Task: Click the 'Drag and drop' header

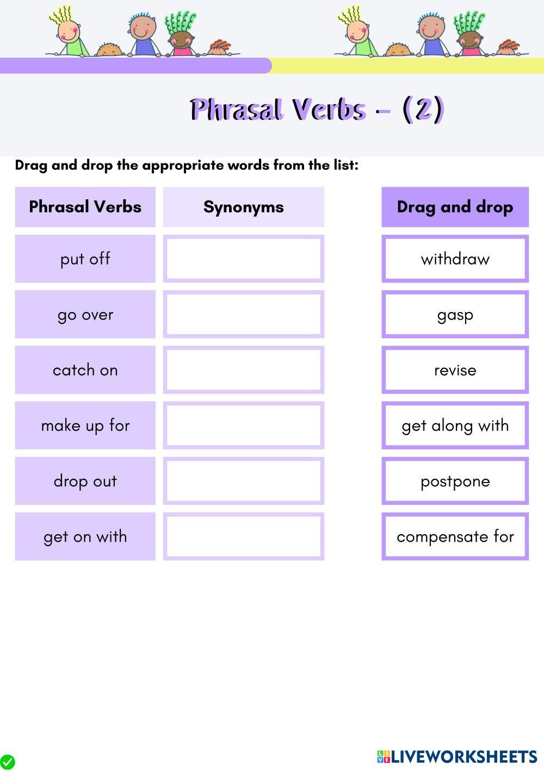Action: click(455, 207)
